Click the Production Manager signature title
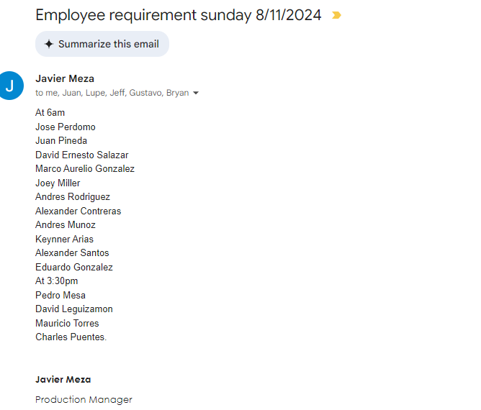 tap(84, 400)
